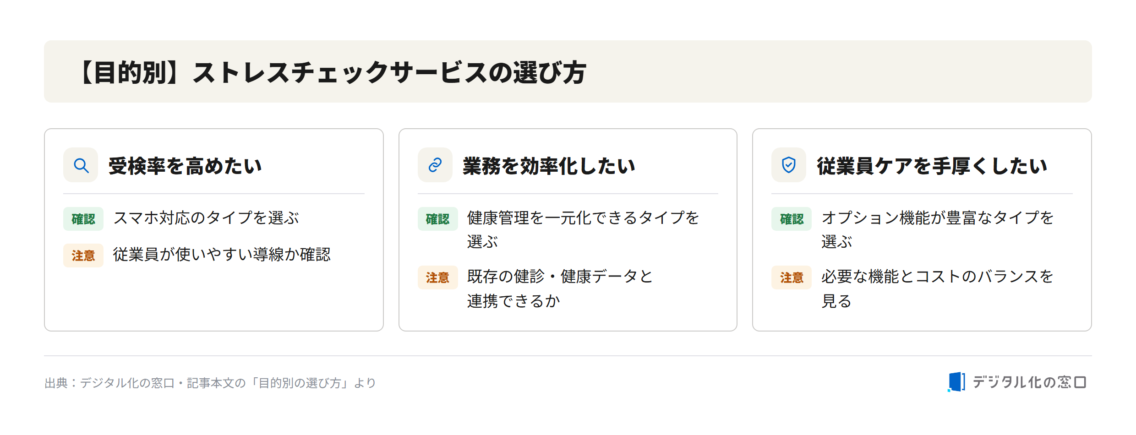Select the 受検率を高めたい heading
The image size is (1136, 435).
(x=185, y=166)
